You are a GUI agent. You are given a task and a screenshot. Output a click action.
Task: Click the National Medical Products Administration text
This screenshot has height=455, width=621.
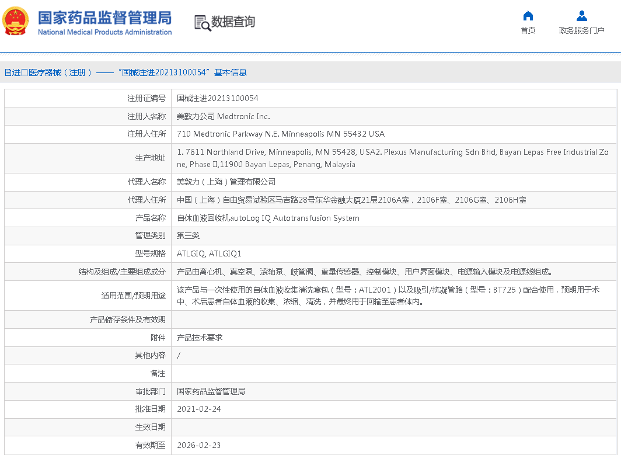104,33
